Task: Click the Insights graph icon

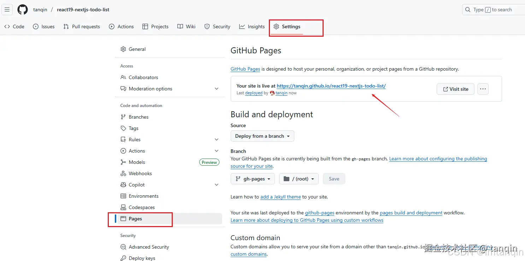Action: coord(242,26)
